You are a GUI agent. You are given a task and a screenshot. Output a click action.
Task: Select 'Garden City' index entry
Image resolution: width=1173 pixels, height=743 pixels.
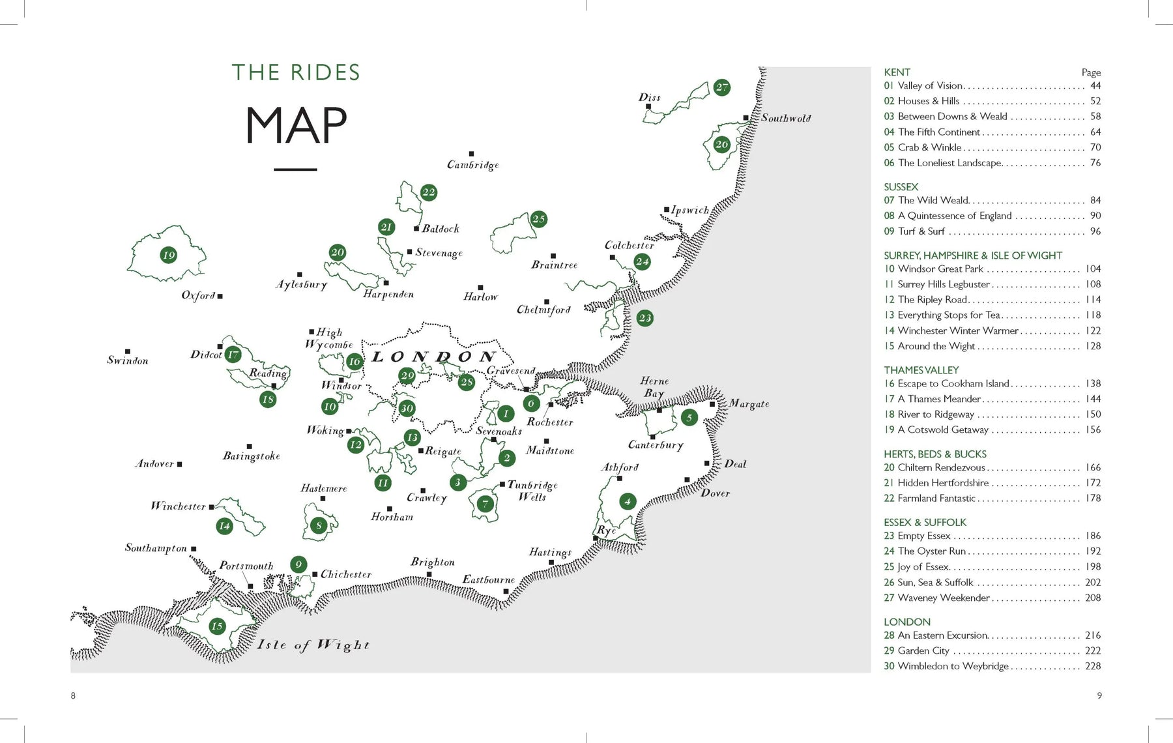click(992, 651)
